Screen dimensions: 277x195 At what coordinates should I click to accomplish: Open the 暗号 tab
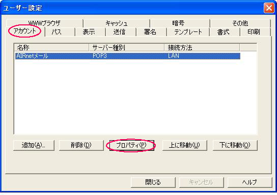coord(180,23)
